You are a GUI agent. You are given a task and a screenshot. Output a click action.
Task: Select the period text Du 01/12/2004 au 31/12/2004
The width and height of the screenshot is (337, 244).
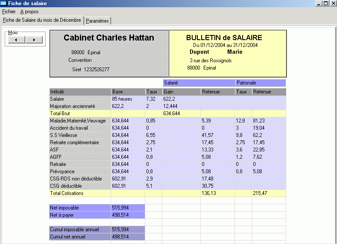(x=225, y=45)
